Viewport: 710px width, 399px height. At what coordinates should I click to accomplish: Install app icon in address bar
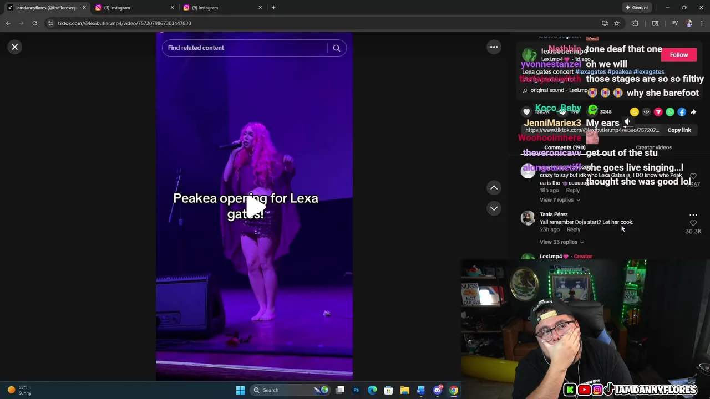(605, 23)
